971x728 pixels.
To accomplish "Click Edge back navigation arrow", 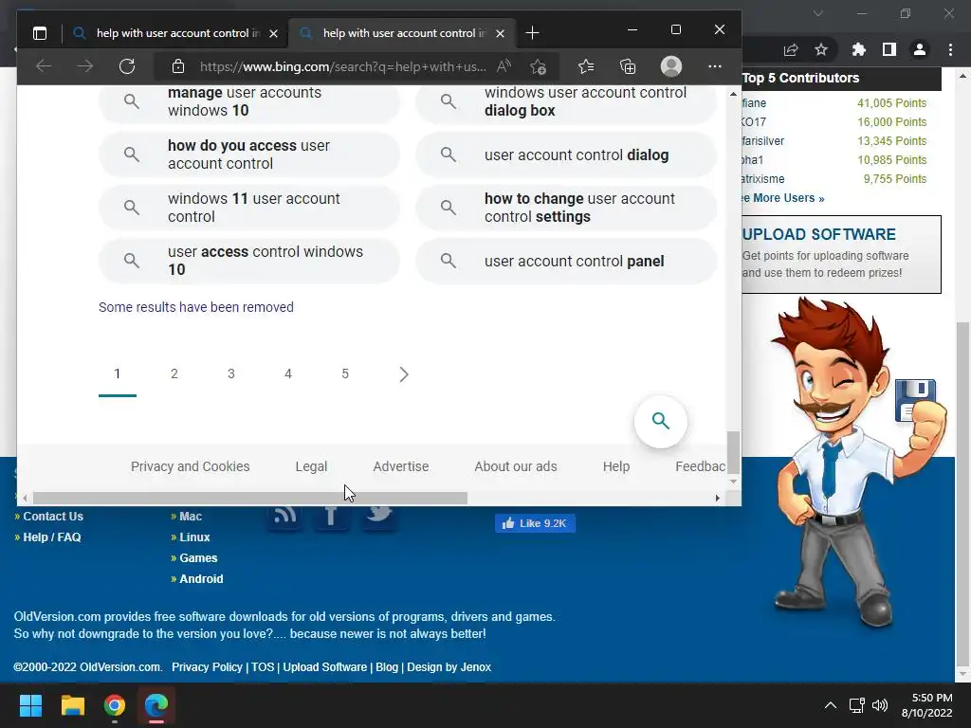I will click(x=44, y=66).
